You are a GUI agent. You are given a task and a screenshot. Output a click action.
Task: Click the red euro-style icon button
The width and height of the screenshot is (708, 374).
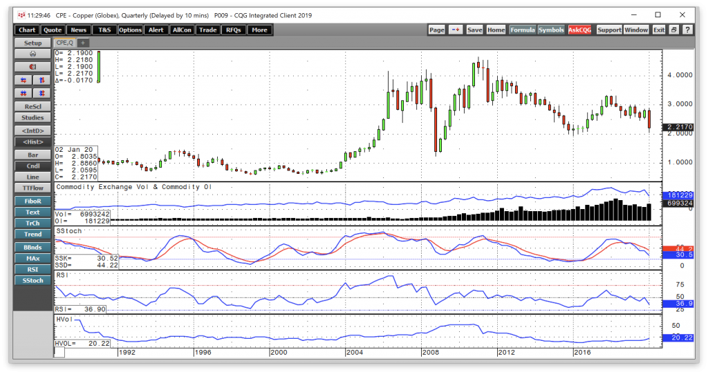coord(32,66)
